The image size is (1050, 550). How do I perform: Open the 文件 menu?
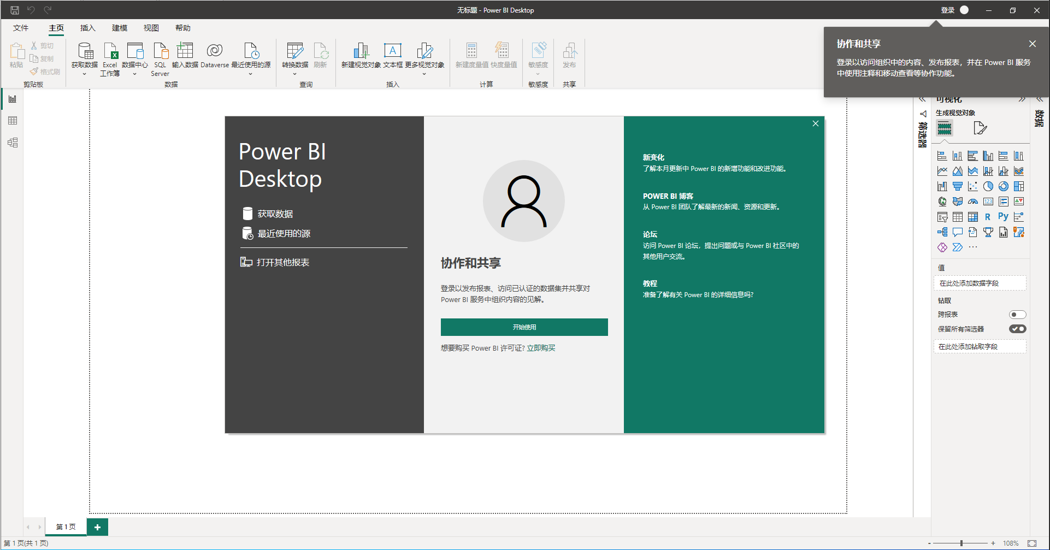click(x=21, y=28)
